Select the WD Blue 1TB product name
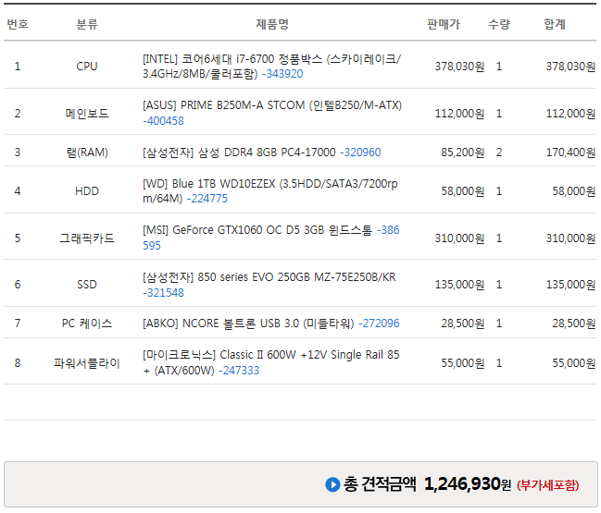Image resolution: width=601 pixels, height=513 pixels. click(270, 191)
